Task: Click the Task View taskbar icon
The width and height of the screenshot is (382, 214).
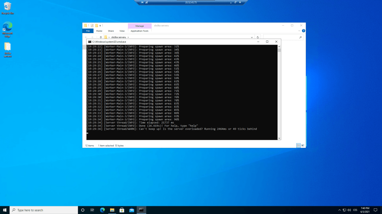Action: [92, 210]
